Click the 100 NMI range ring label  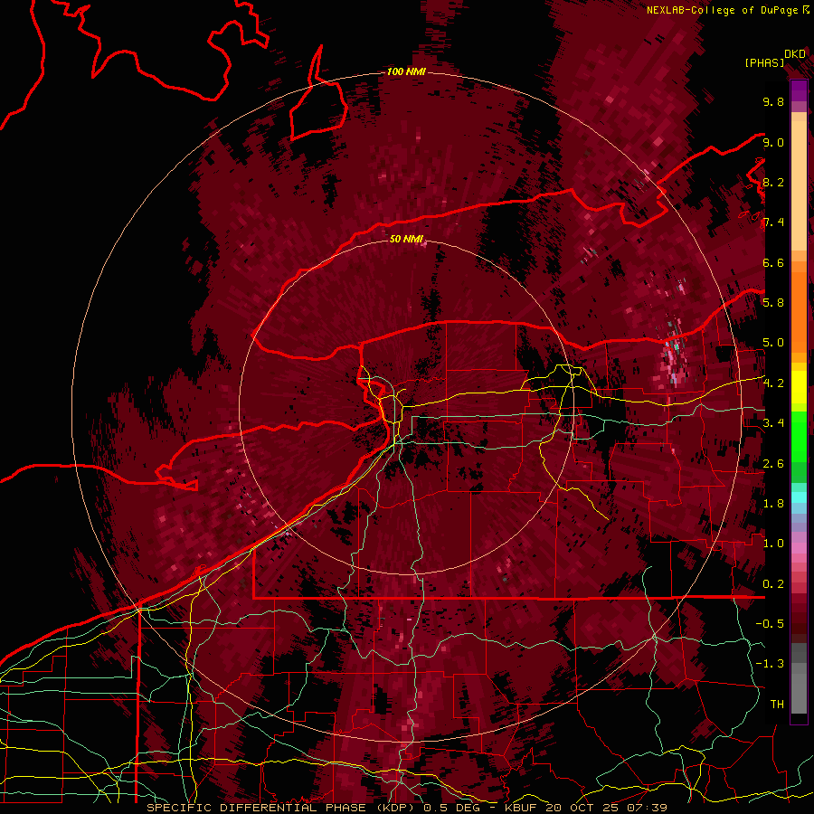(x=406, y=71)
